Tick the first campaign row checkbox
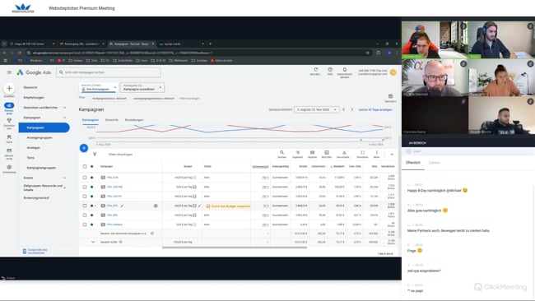The width and height of the screenshot is (535, 301). pyautogui.click(x=85, y=178)
